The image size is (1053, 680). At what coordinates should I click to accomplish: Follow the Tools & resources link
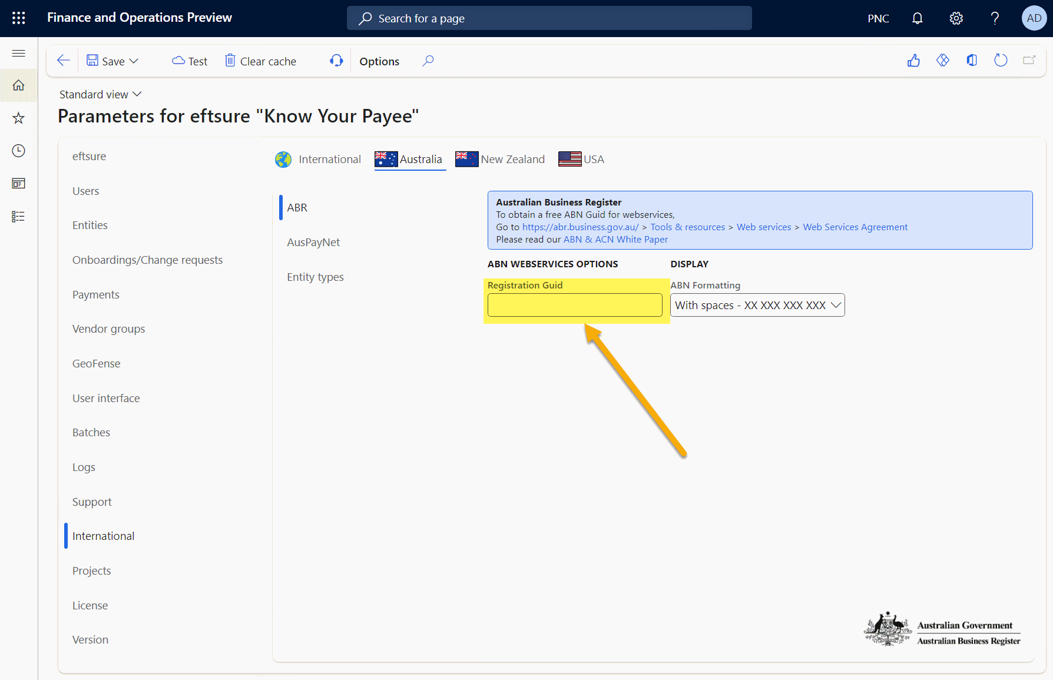click(687, 227)
